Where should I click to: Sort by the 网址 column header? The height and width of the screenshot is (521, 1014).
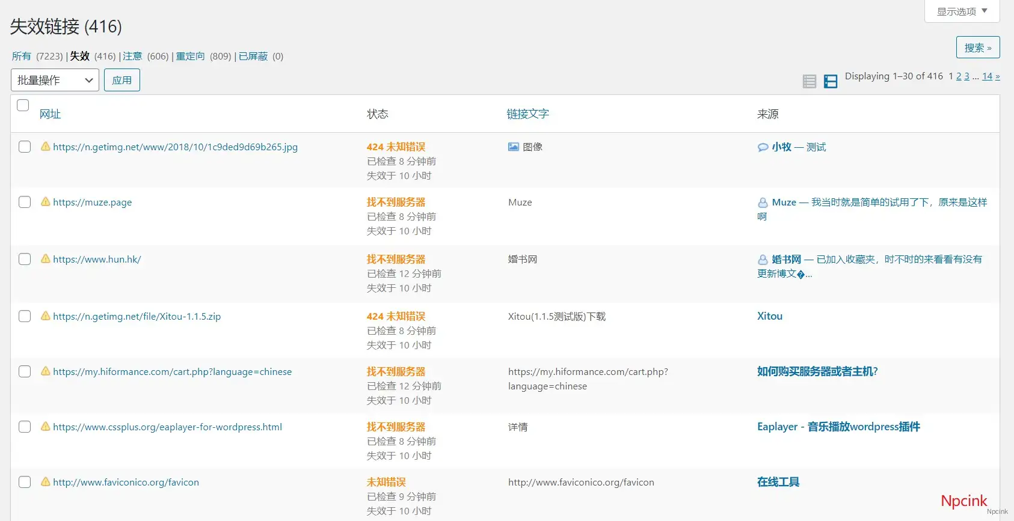[x=50, y=114]
